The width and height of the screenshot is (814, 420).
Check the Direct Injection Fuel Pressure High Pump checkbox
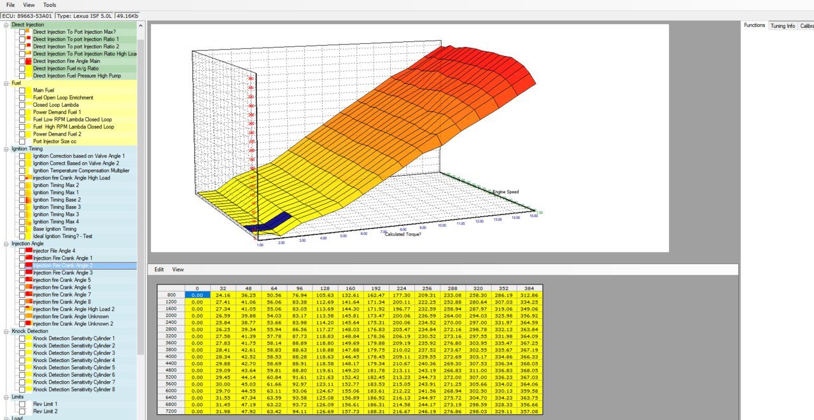click(x=22, y=76)
